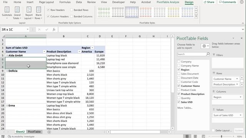Open the Developer ribbon tab

(x=118, y=2)
